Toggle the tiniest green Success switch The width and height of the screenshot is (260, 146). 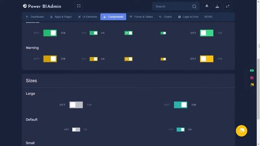163,33
